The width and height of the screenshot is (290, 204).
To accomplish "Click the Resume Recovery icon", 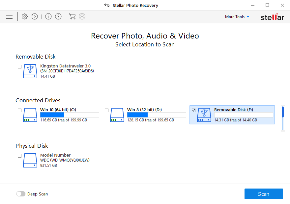I will click(x=35, y=16).
